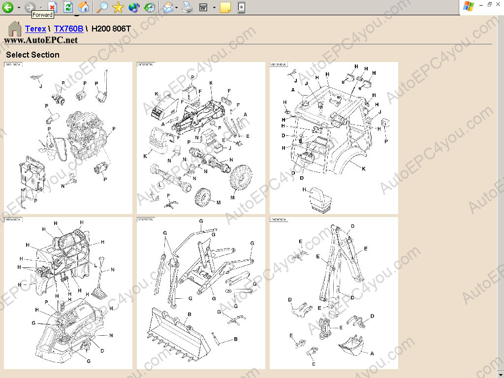Open History with the clock icon
Image resolution: width=504 pixels, height=378 pixels.
coord(150,7)
